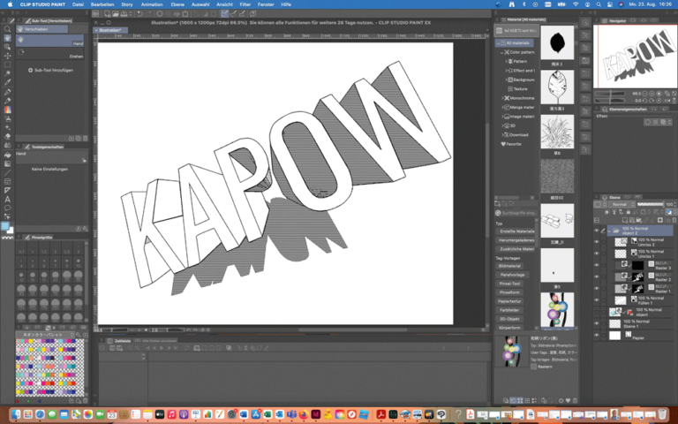
Task: Click Sub-Tool hinzufügen
Action: [52, 70]
